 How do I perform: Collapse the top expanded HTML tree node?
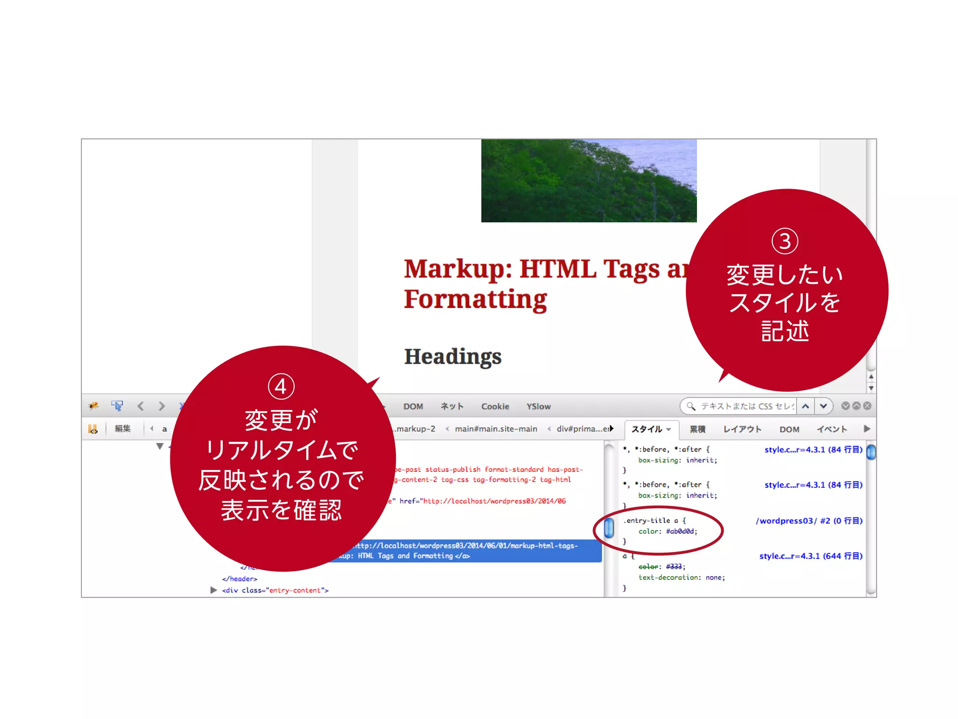[160, 446]
